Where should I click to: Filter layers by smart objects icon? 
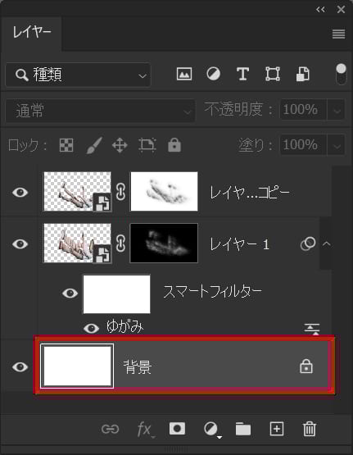click(302, 74)
